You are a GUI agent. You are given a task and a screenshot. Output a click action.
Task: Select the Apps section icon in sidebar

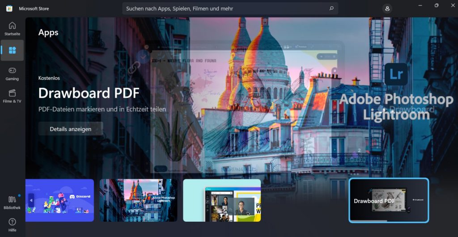coord(12,50)
